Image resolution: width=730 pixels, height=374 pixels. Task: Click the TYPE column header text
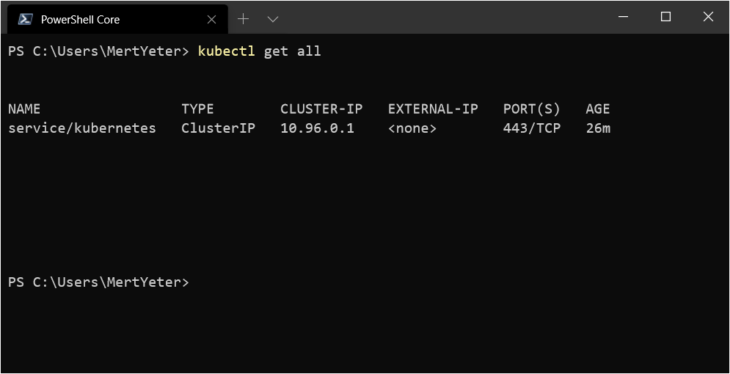click(197, 109)
